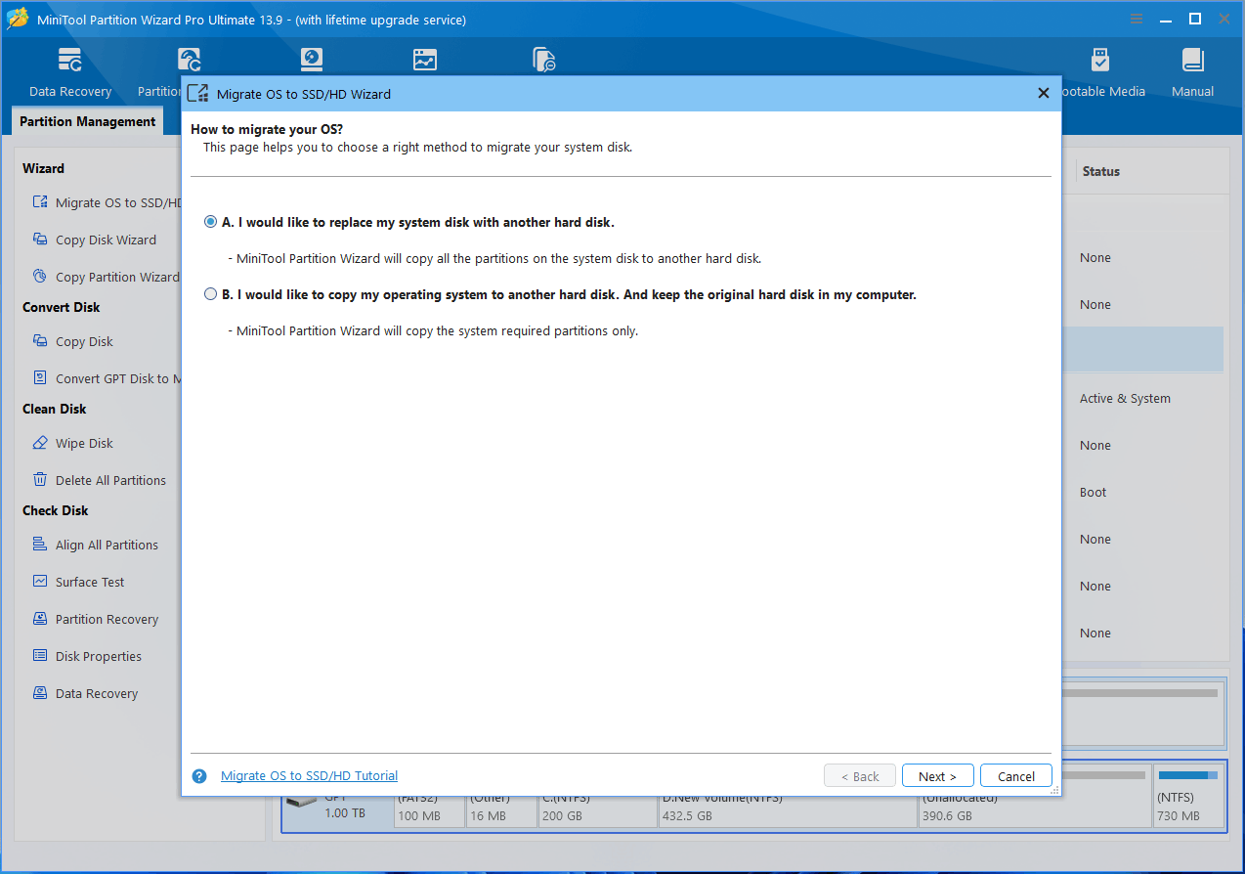Image resolution: width=1245 pixels, height=874 pixels.
Task: Click the blue help question mark icon
Action: [x=199, y=776]
